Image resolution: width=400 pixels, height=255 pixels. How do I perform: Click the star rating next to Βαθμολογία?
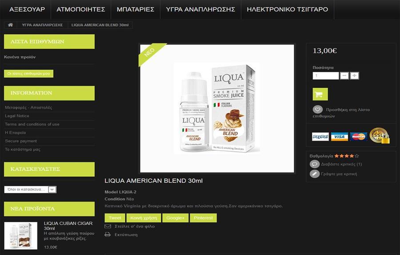pyautogui.click(x=347, y=156)
